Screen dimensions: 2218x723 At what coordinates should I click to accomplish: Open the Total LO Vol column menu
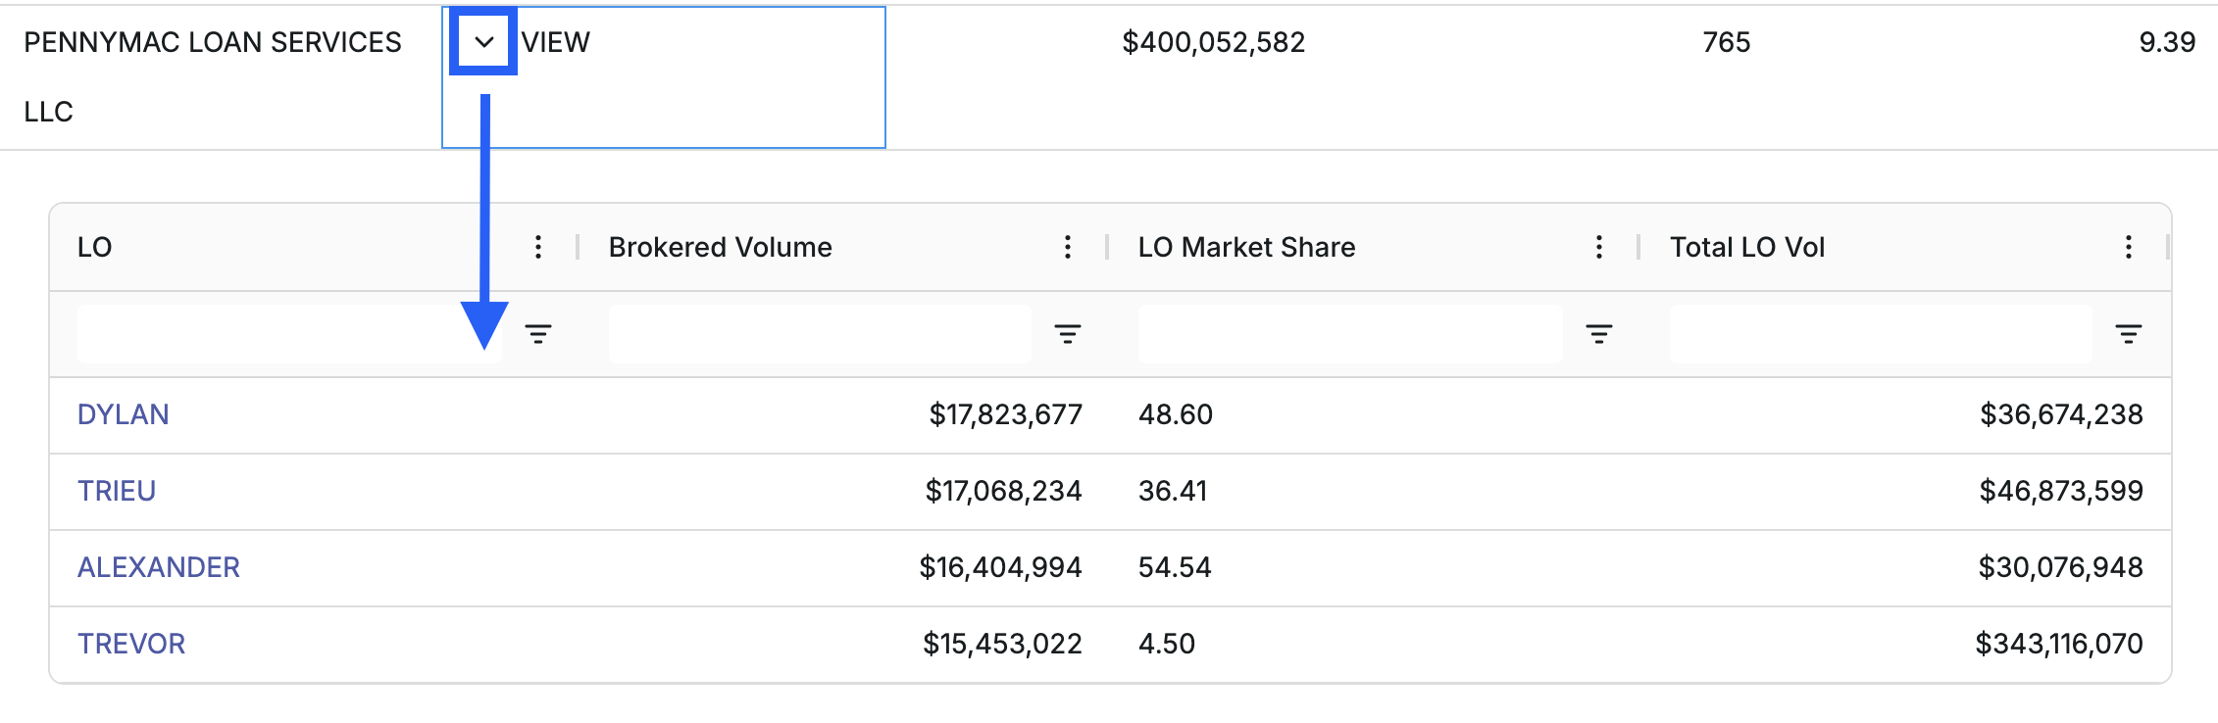(2129, 247)
